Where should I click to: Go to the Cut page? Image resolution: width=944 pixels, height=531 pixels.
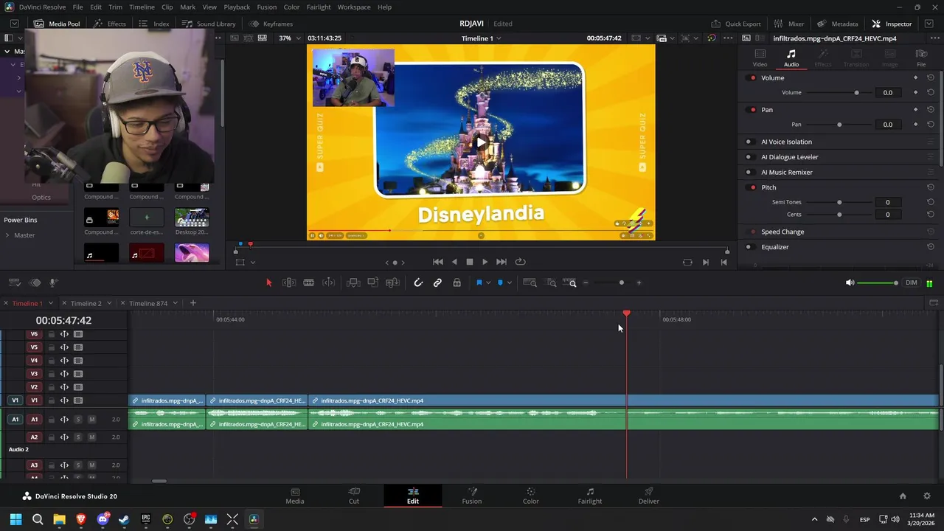pyautogui.click(x=354, y=496)
